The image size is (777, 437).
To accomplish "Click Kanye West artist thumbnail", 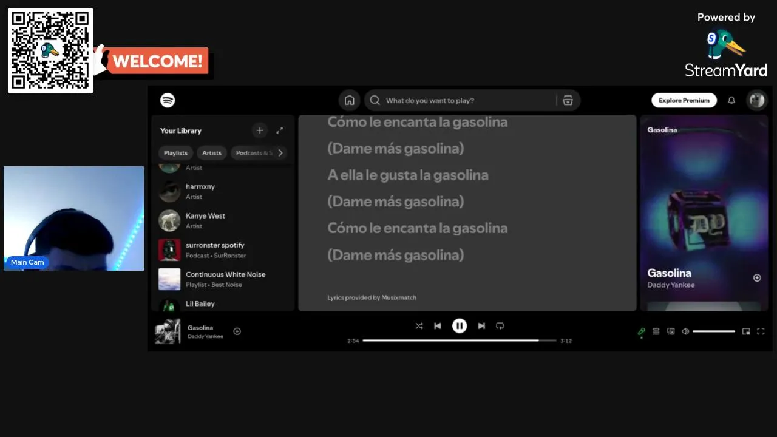I will (x=169, y=220).
